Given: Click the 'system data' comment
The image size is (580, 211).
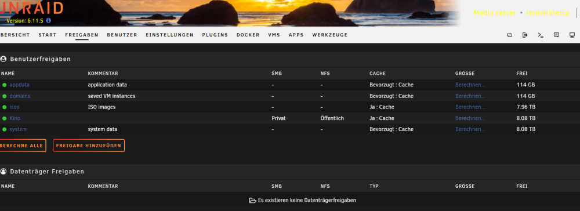Looking at the screenshot, I should [103, 129].
